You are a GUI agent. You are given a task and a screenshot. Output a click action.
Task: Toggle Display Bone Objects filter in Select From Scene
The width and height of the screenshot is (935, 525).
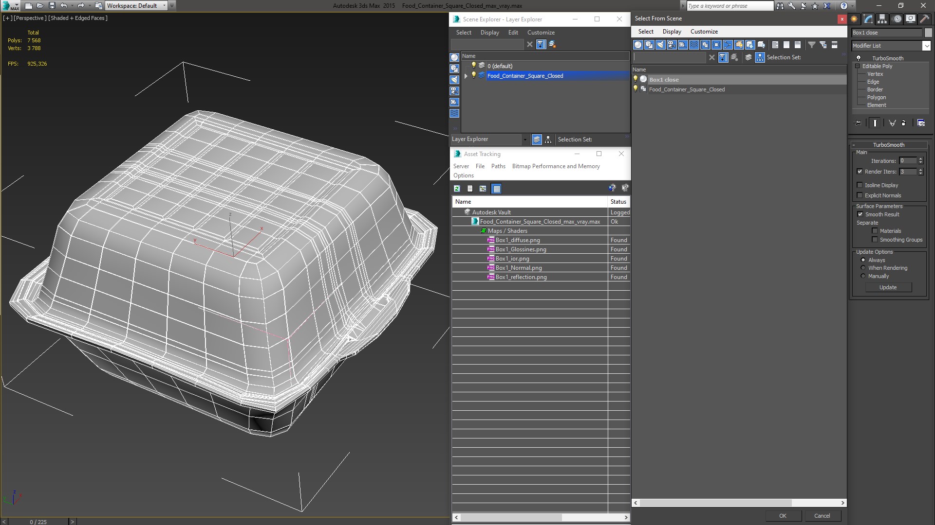[x=728, y=45]
